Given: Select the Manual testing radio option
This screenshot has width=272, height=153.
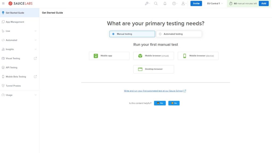Looking at the screenshot, I should (x=132, y=34).
